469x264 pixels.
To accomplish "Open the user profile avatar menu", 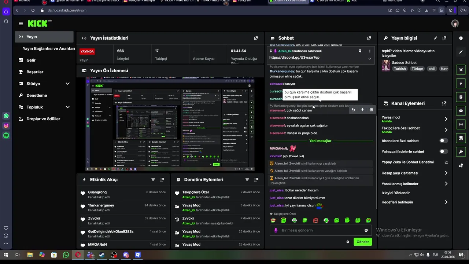I will tap(455, 23).
